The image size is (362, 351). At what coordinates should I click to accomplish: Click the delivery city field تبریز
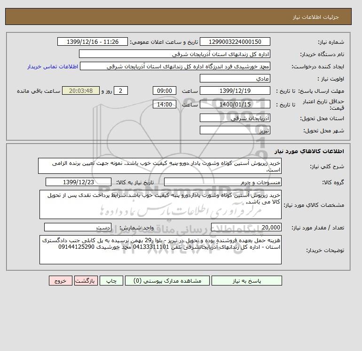pos(235,130)
